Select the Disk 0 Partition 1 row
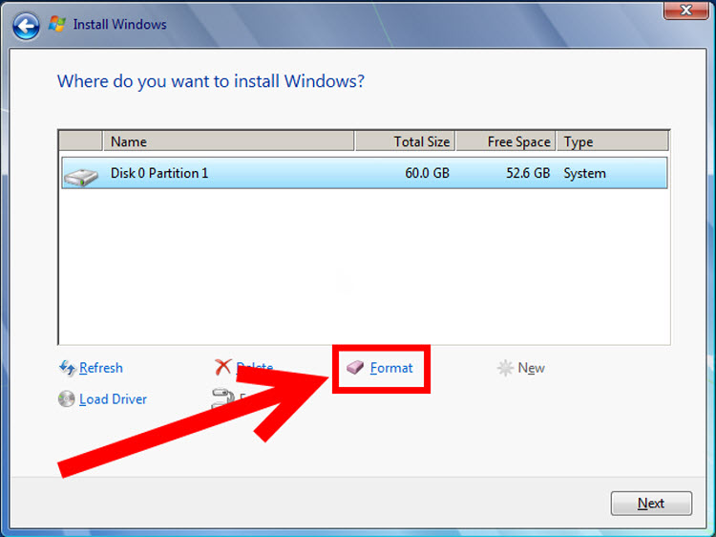The width and height of the screenshot is (716, 537). click(365, 173)
